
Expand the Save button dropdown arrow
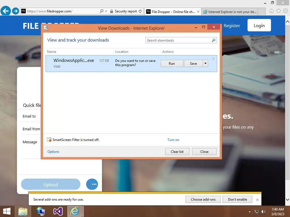click(x=206, y=63)
